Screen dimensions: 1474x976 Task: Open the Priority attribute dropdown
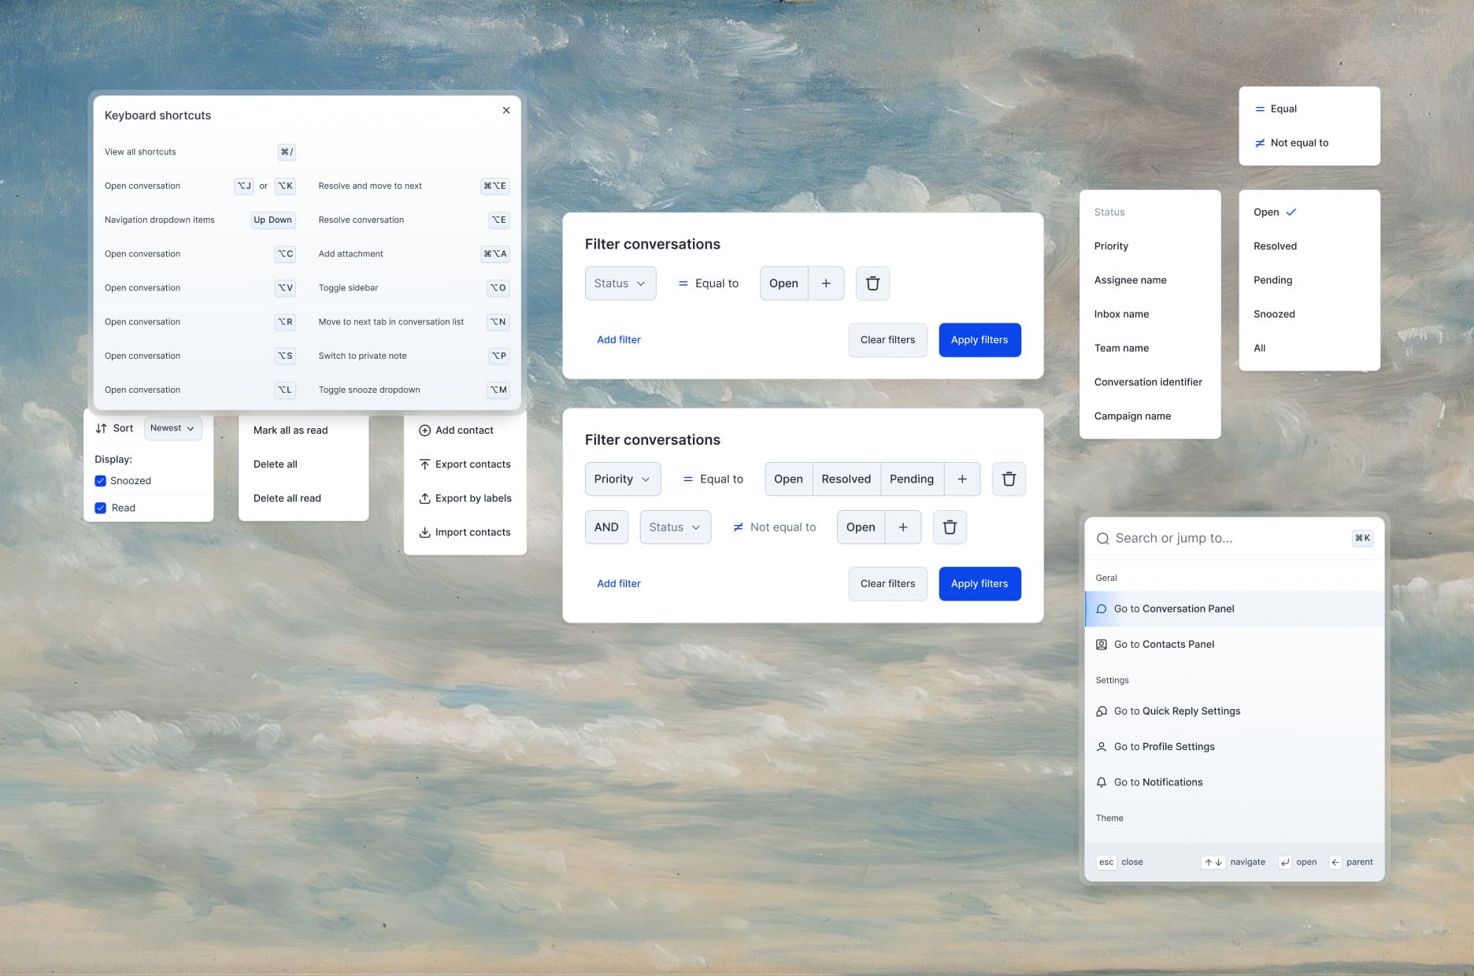(623, 479)
